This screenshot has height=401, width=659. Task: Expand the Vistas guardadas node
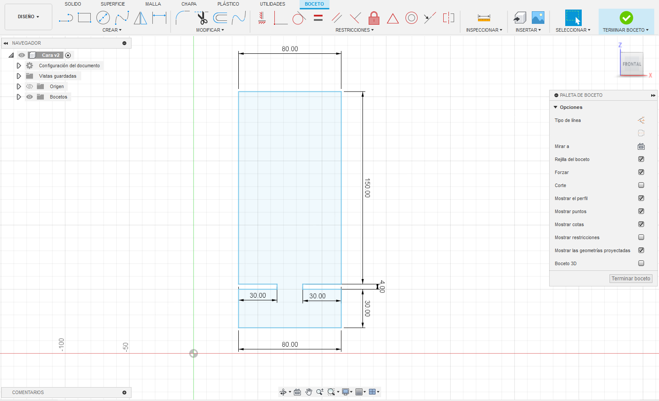tap(19, 76)
